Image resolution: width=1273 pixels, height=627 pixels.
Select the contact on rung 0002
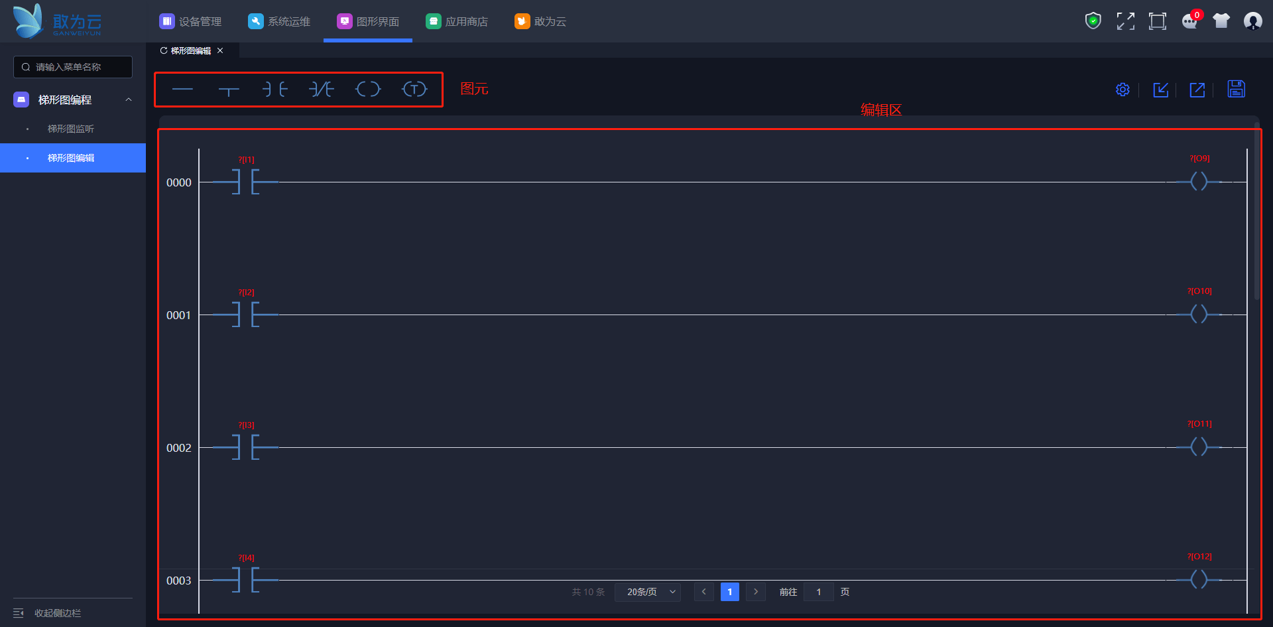coord(245,447)
